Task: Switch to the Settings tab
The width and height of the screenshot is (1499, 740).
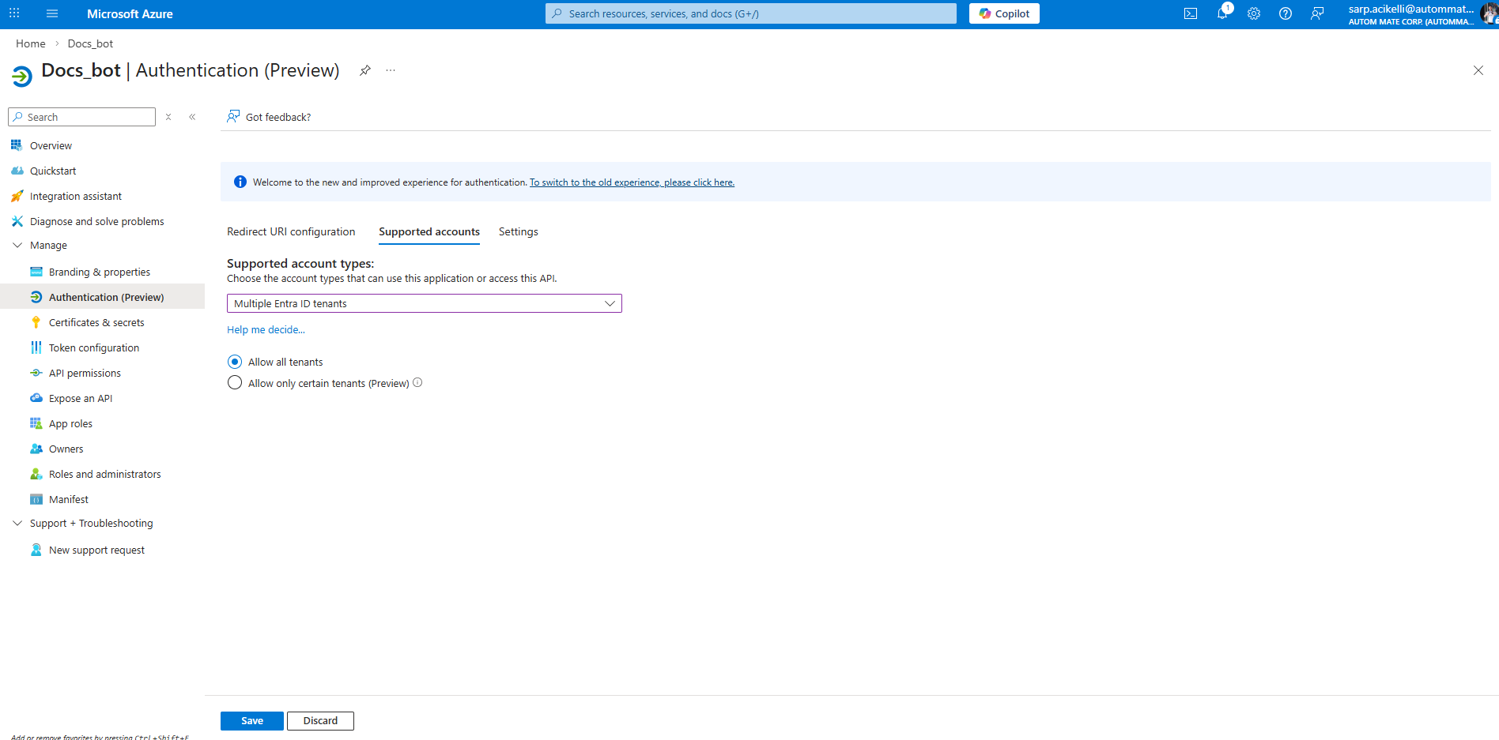Action: click(x=518, y=231)
